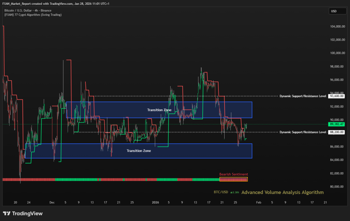Image resolution: width=350 pixels, height=221 pixels.
Task: Click the 93,600.00 price tag
Action: point(336,96)
